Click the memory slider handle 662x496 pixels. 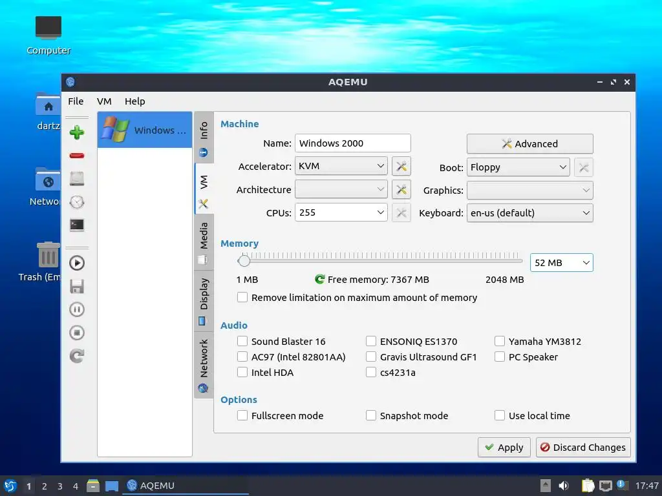[x=244, y=260]
